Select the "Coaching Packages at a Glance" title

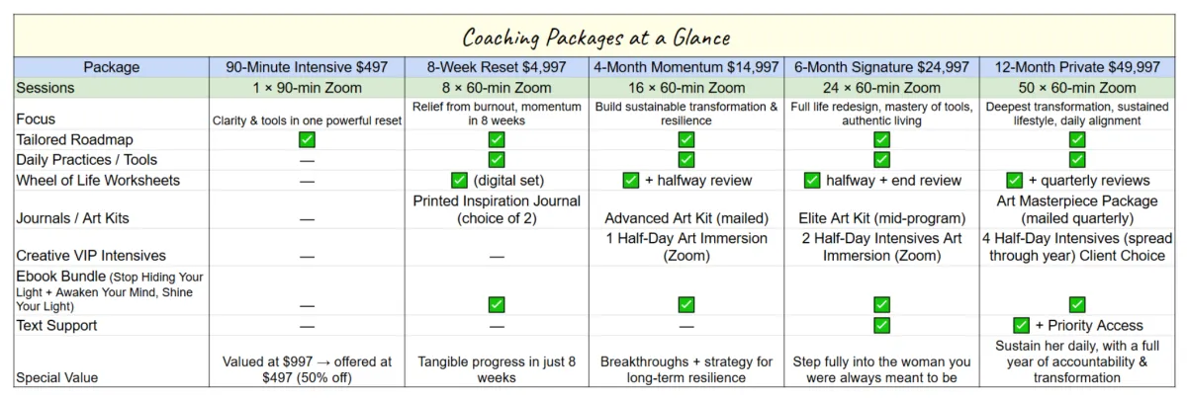(x=595, y=38)
